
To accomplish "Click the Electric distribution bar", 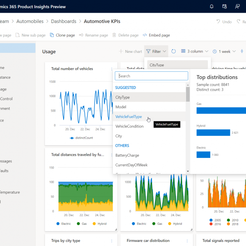I will tap(203, 155).
